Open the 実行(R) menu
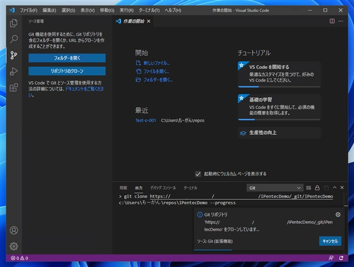This screenshot has width=354, height=267. [x=127, y=10]
